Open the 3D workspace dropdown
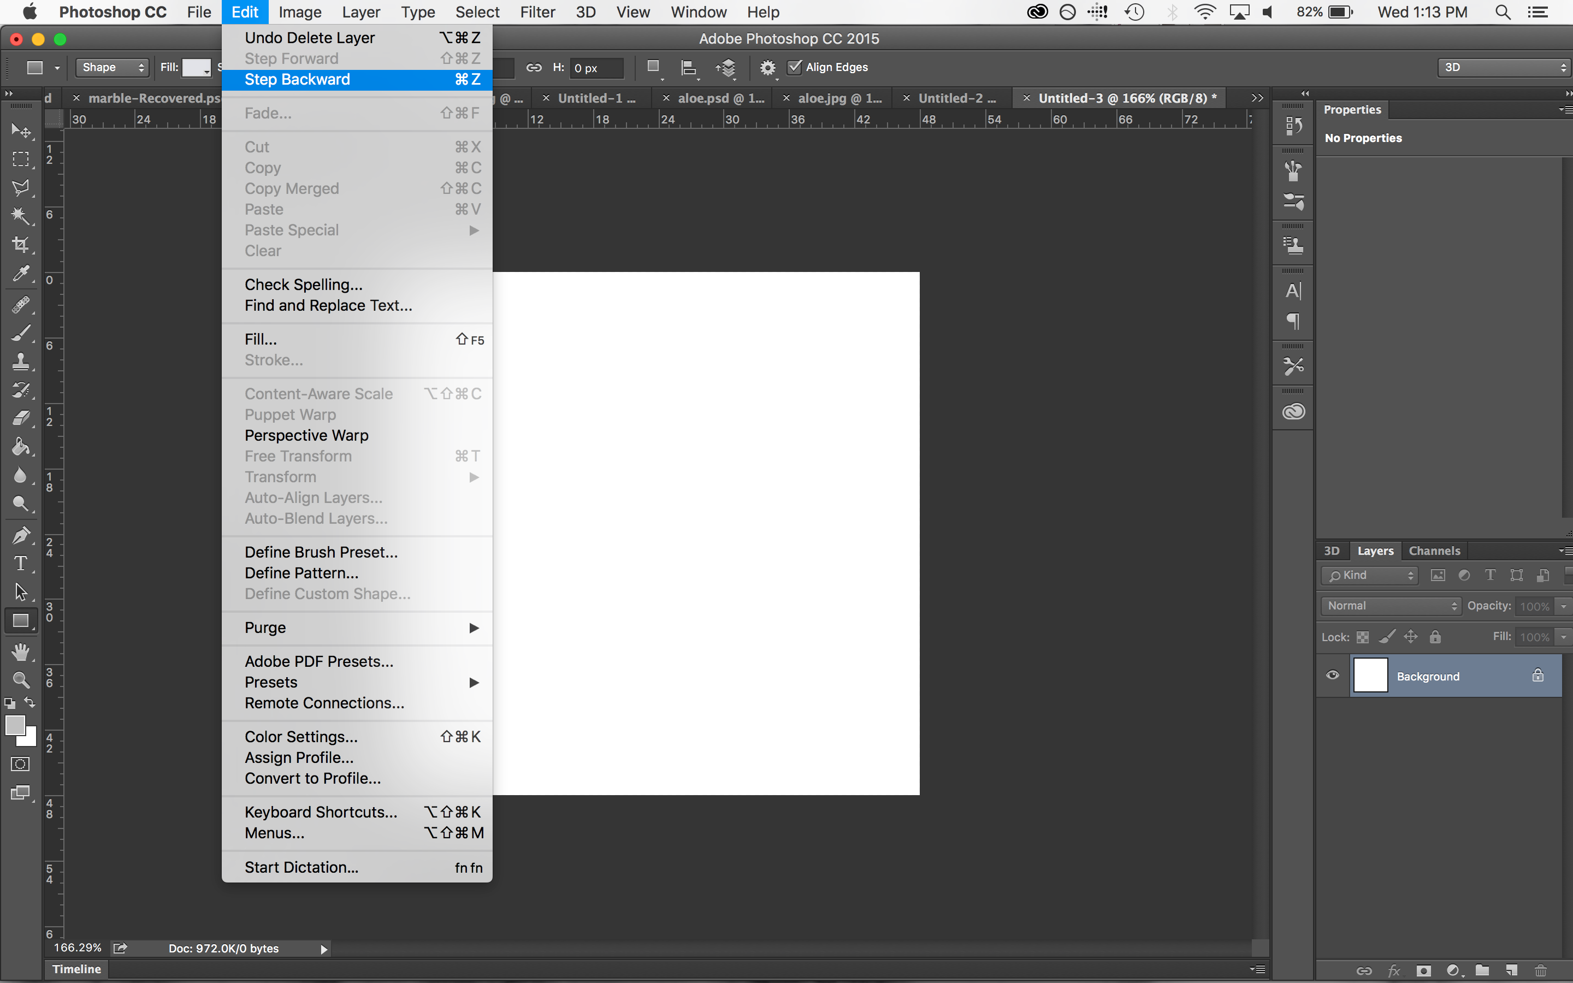The width and height of the screenshot is (1573, 983). pyautogui.click(x=1504, y=68)
